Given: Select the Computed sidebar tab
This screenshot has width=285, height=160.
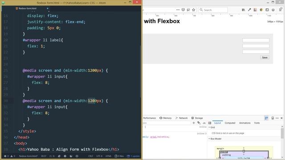Looking at the screenshot, I should click(x=230, y=123).
